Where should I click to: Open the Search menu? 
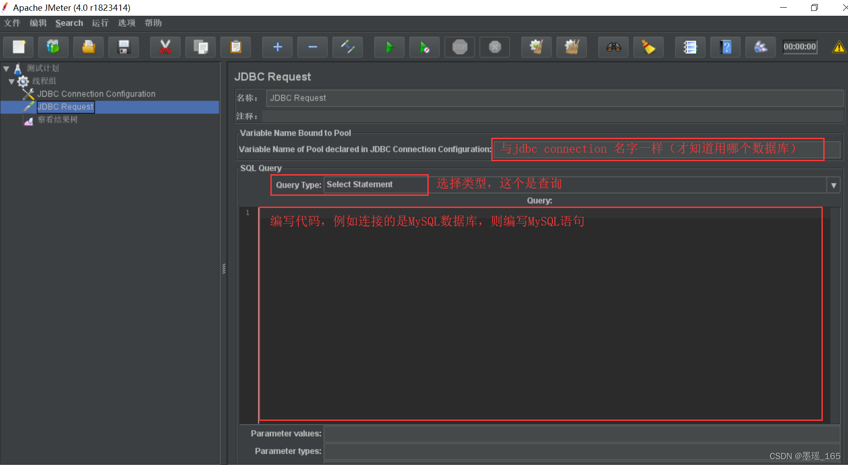[x=69, y=23]
